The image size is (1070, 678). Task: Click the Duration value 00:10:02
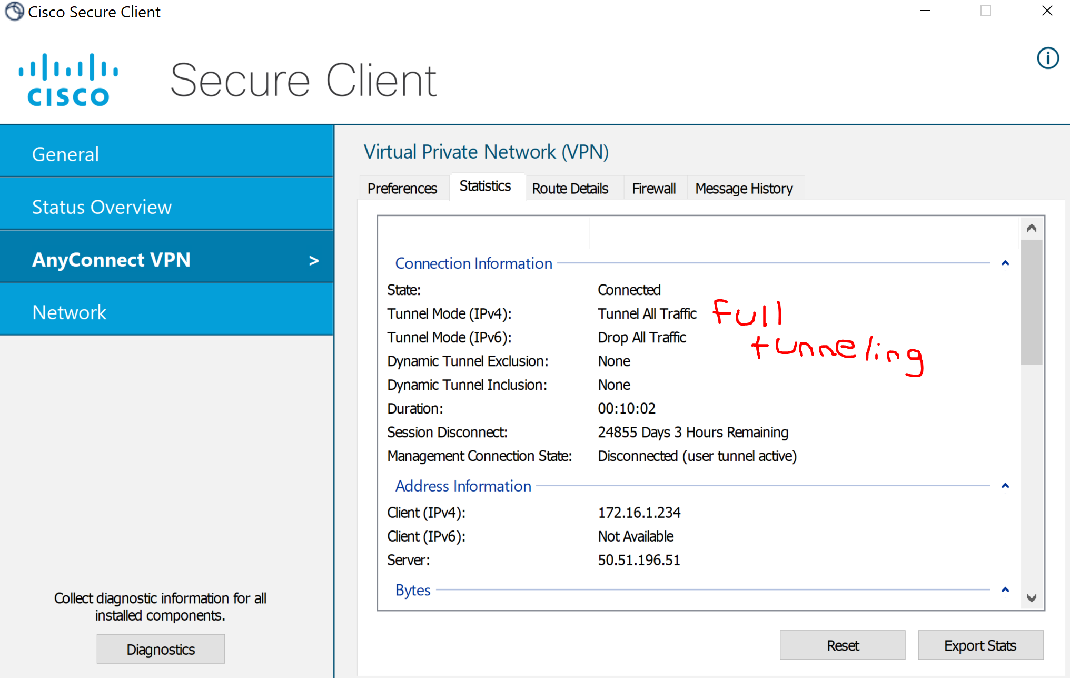pyautogui.click(x=627, y=408)
